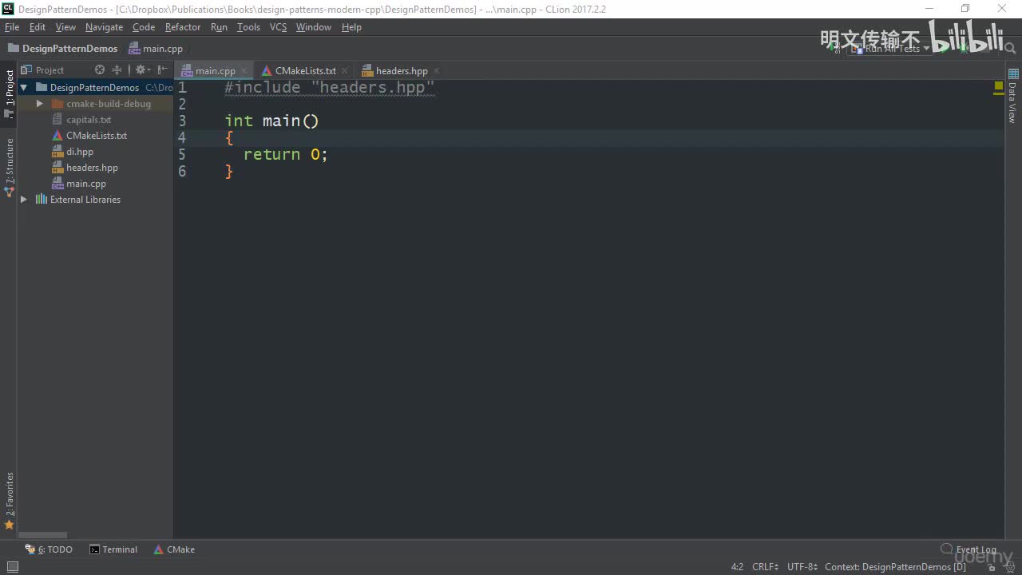The image size is (1022, 575).
Task: Click line number 3 in the gutter
Action: pos(182,121)
